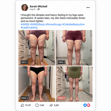Click the blue like reaction emoji

pyautogui.click(x=85, y=105)
